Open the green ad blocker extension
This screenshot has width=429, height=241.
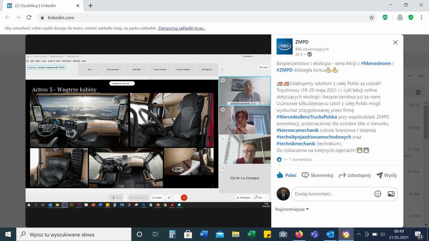(385, 18)
